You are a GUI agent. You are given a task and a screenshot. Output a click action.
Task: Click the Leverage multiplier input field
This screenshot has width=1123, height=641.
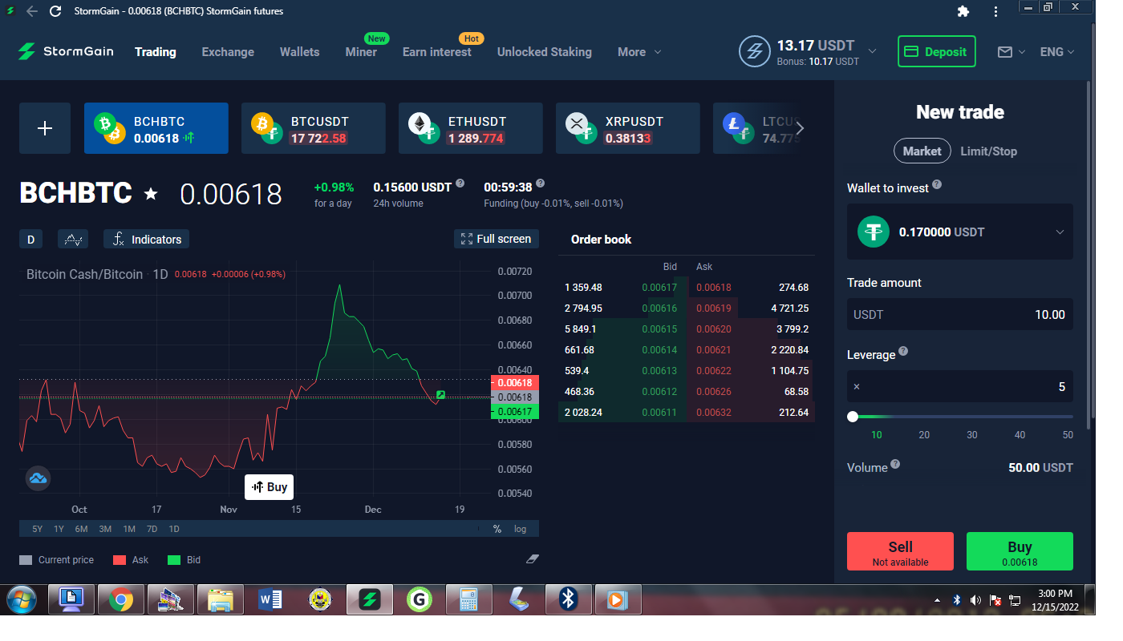[x=960, y=387]
